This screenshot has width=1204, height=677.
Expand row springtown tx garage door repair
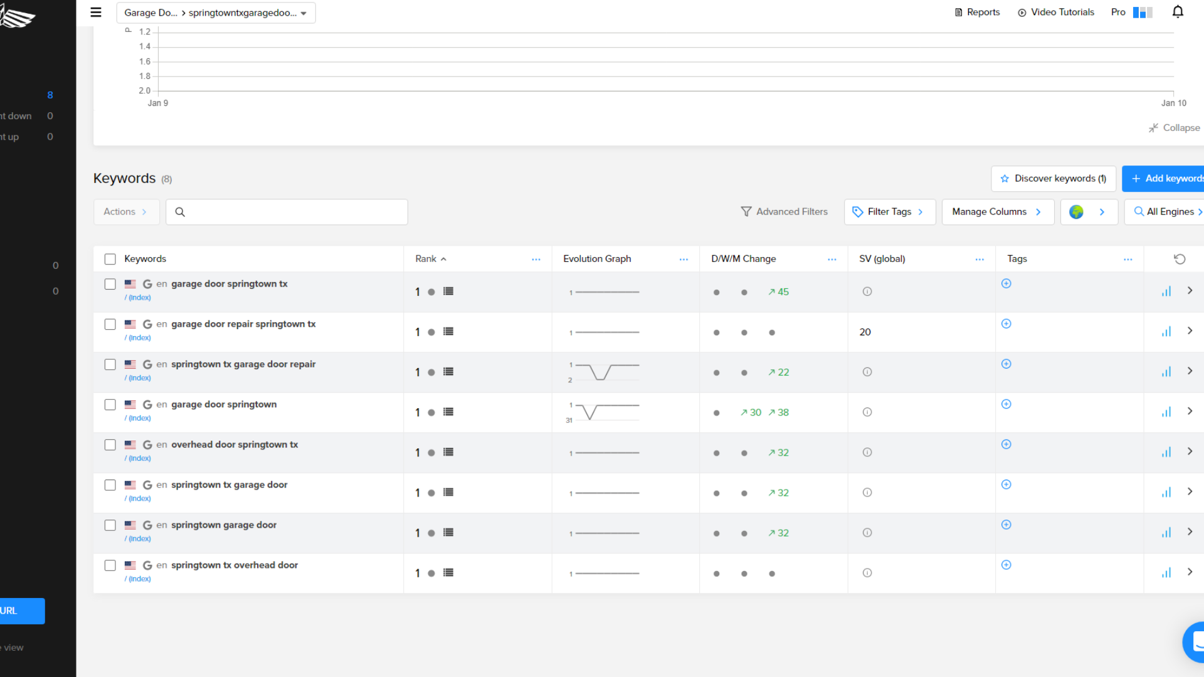(x=1190, y=371)
